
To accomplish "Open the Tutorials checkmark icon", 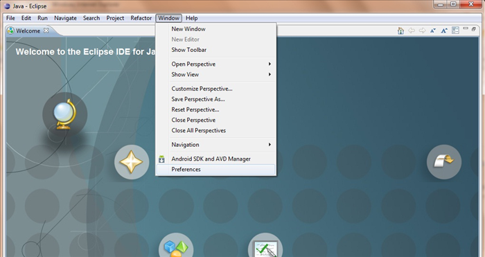I will coord(265,246).
